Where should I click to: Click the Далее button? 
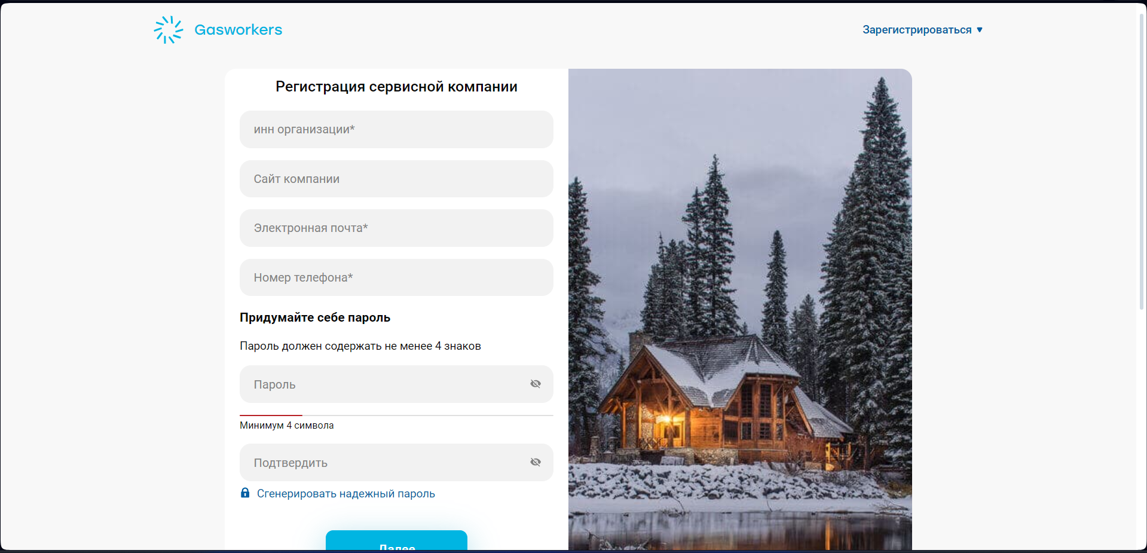(396, 541)
